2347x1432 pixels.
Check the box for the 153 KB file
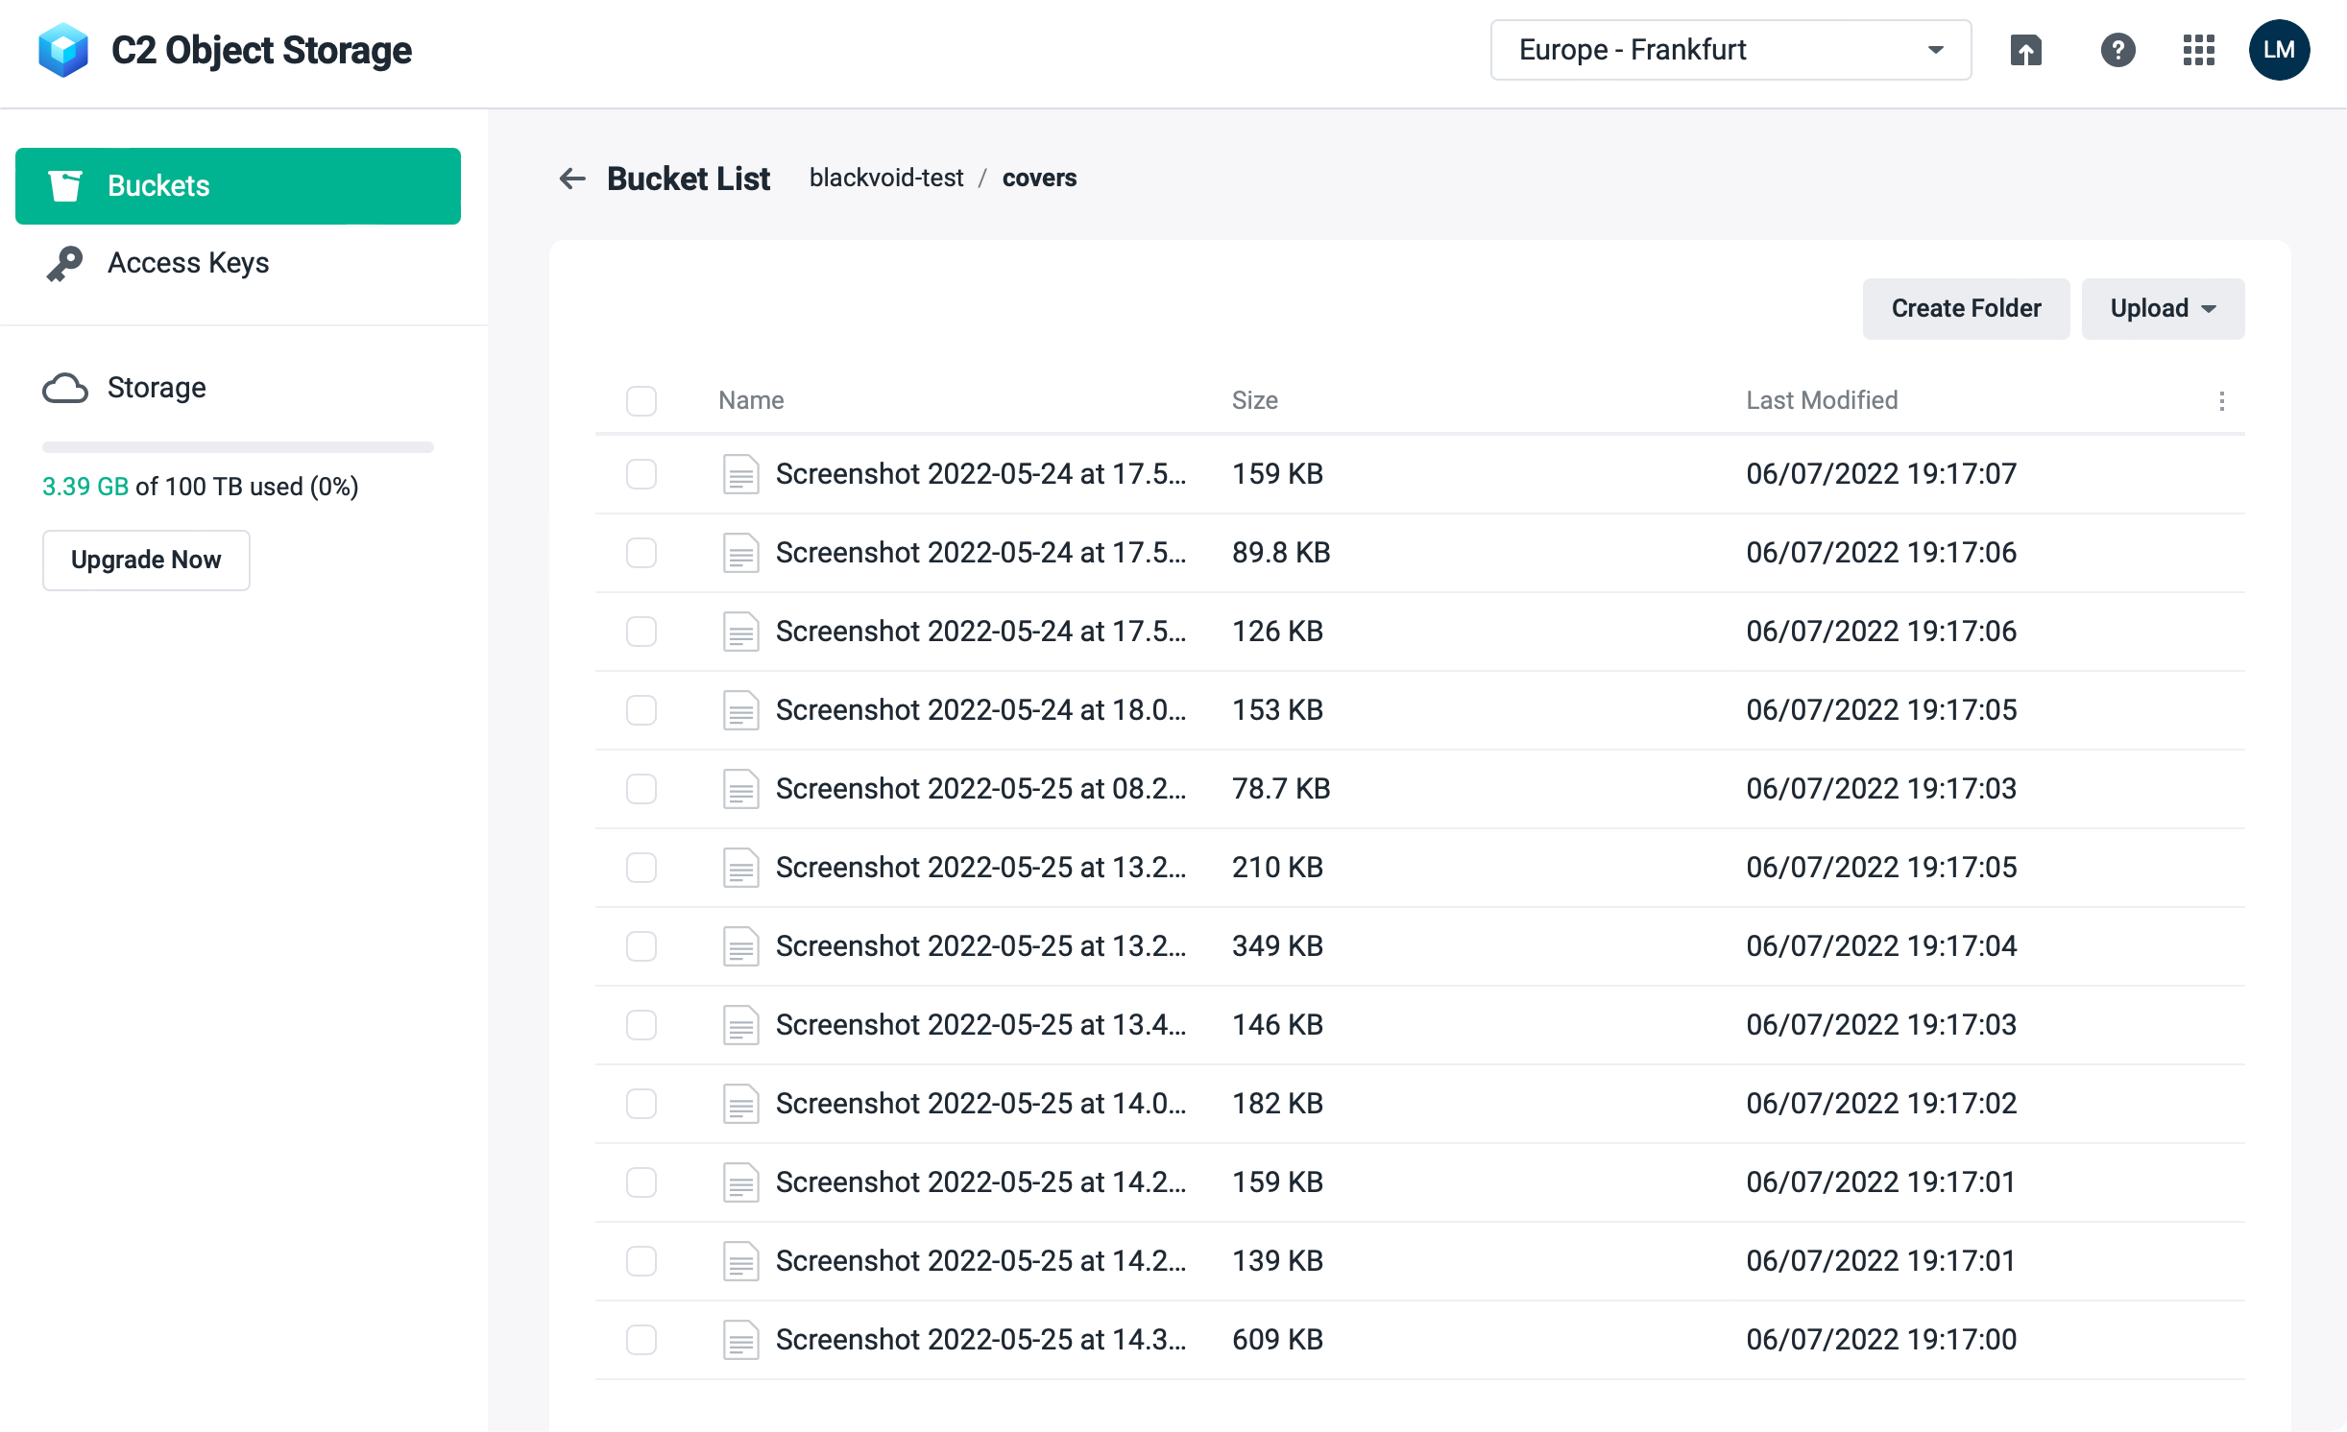(641, 710)
